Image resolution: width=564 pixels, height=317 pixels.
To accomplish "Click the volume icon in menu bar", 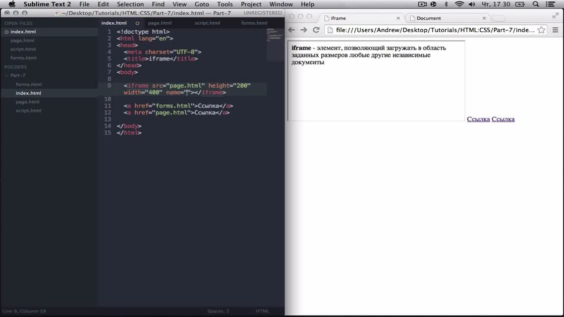I will coord(472,4).
